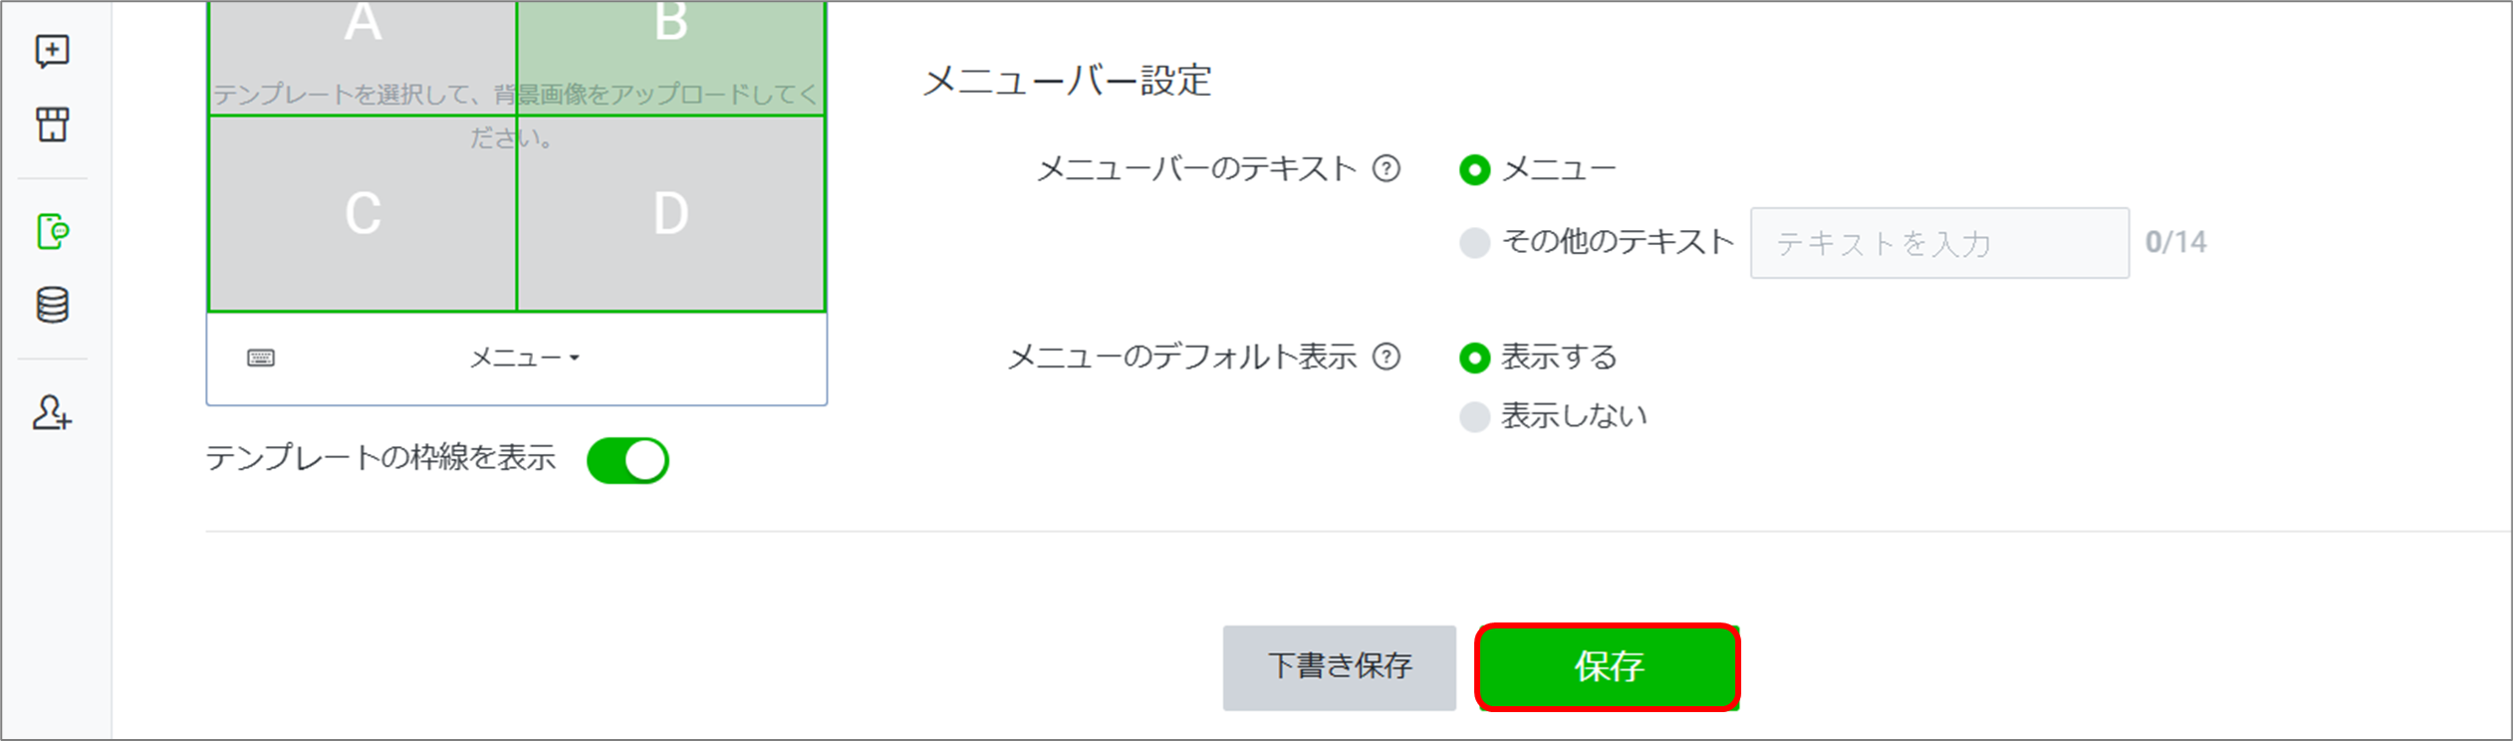Open the shop storefront sidebar icon
The image size is (2513, 741).
52,124
